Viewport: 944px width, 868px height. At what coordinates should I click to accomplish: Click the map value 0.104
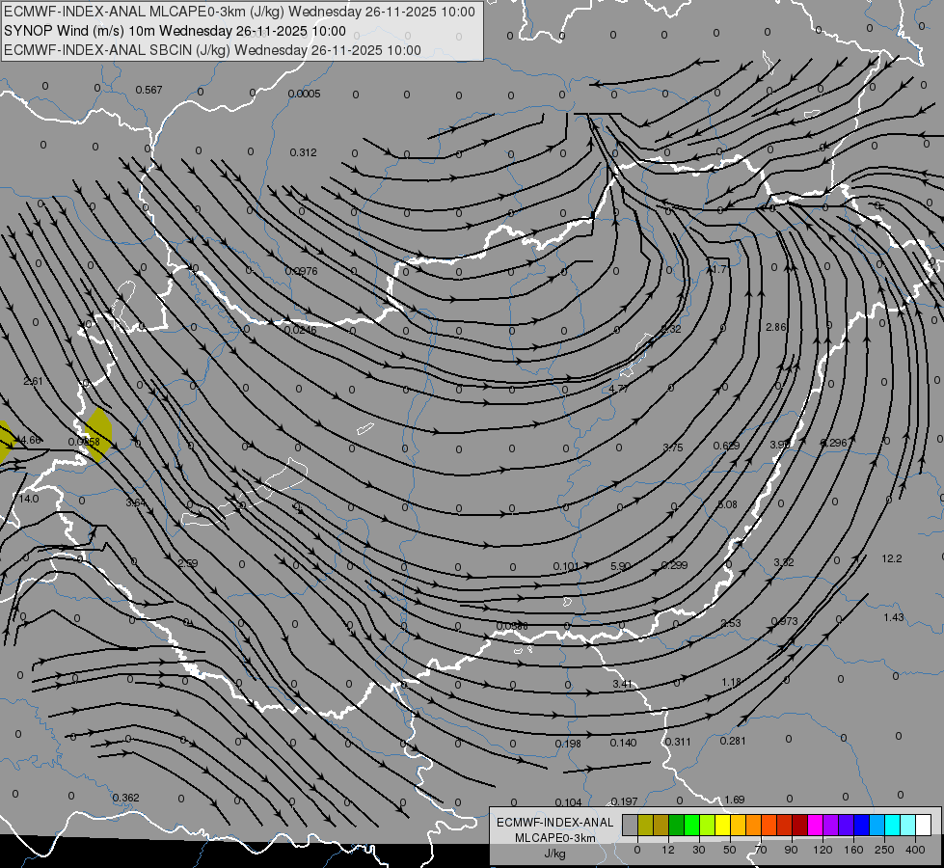click(x=568, y=802)
